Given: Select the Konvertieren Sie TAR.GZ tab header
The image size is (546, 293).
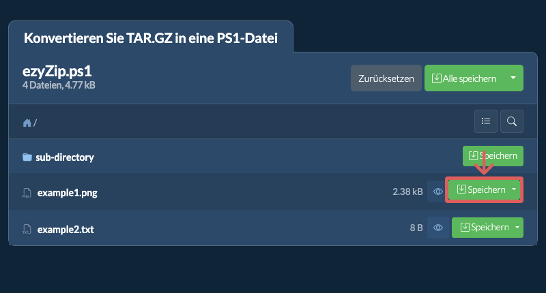Looking at the screenshot, I should point(150,37).
